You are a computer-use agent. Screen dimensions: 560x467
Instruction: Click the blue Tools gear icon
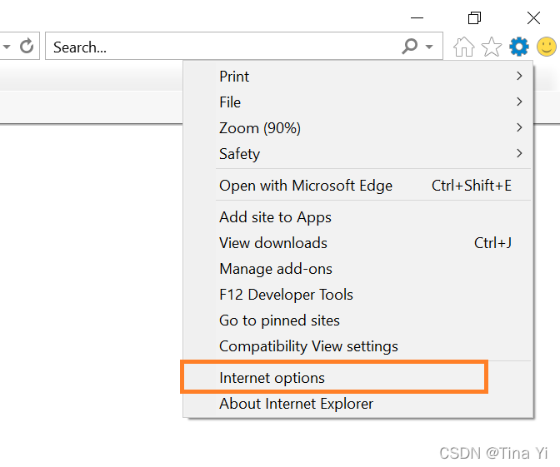[519, 47]
